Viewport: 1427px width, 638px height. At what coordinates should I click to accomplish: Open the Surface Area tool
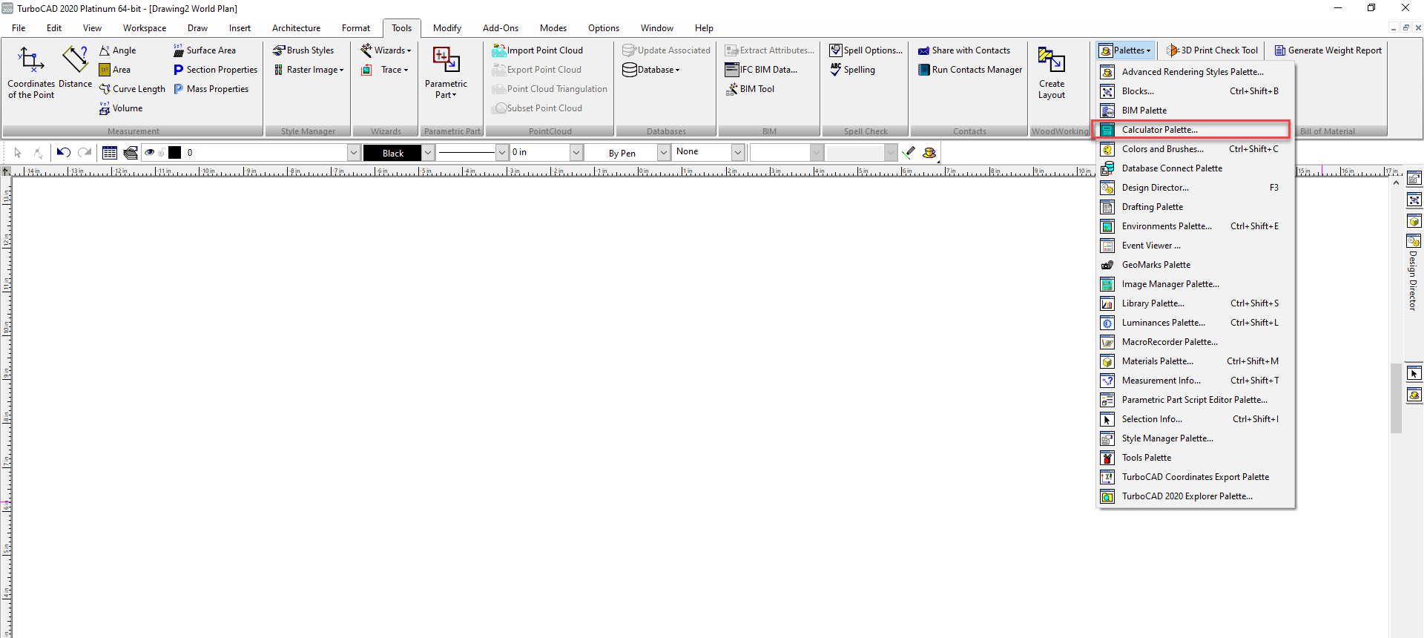(x=205, y=50)
